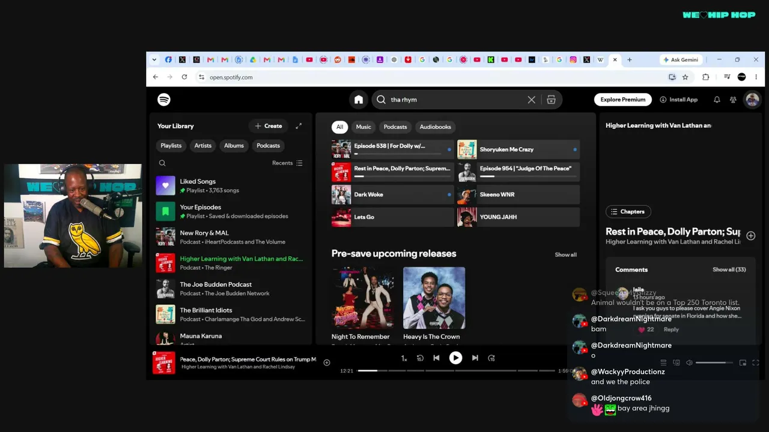Open the Browse icon in the search bar
Viewport: 769px width, 432px height.
coord(551,100)
